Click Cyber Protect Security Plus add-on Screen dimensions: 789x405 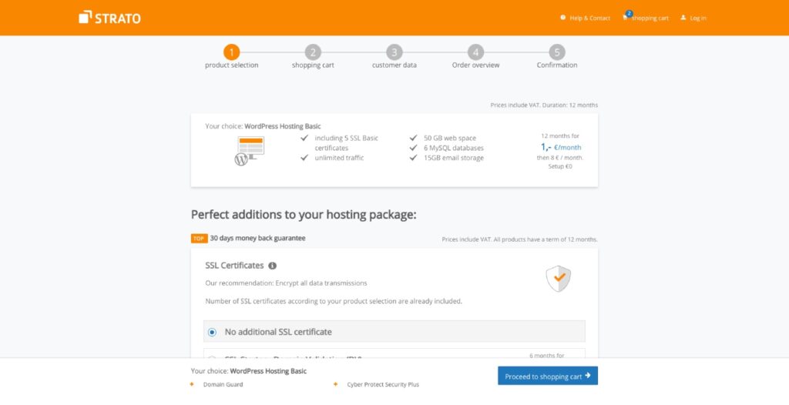coord(383,384)
